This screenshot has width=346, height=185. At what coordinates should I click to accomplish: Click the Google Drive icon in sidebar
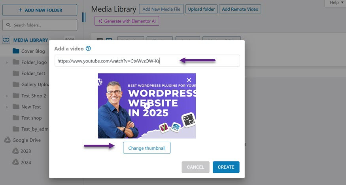pos(7,140)
